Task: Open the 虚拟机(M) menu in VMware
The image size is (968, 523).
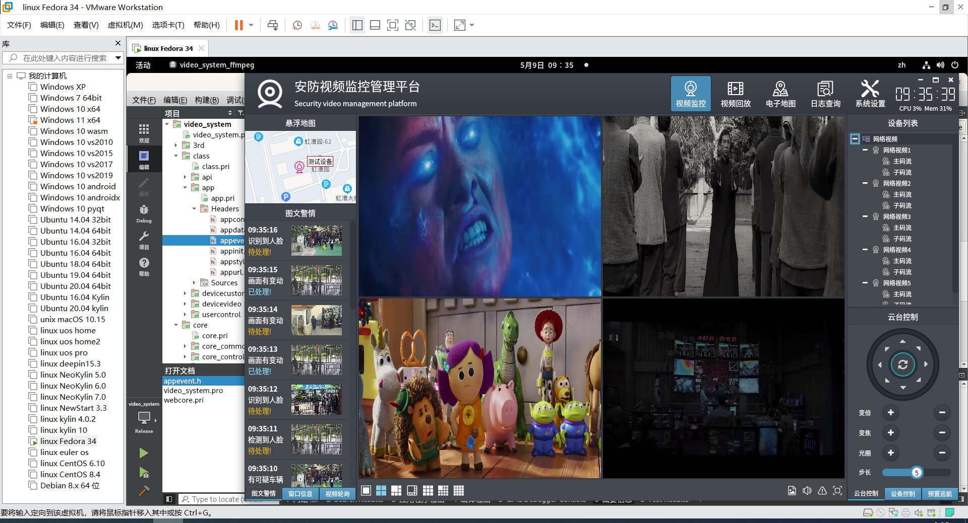Action: click(x=125, y=25)
